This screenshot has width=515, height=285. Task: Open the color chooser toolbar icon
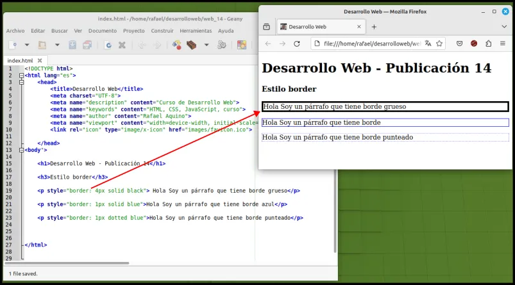(x=242, y=45)
